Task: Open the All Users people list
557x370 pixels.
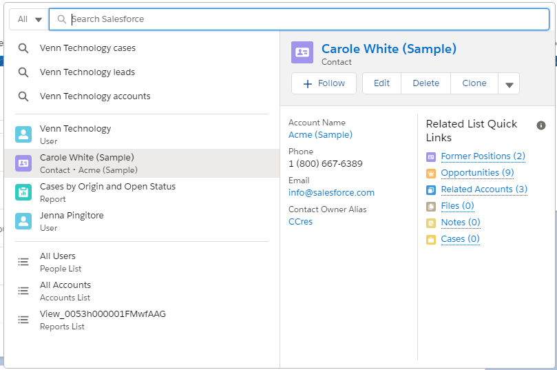Action: pos(142,262)
